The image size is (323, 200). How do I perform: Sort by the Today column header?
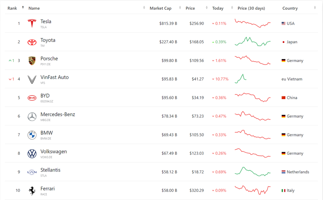click(218, 8)
